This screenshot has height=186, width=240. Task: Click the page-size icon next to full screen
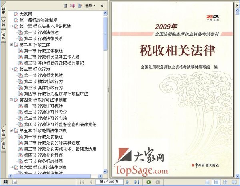point(14,182)
